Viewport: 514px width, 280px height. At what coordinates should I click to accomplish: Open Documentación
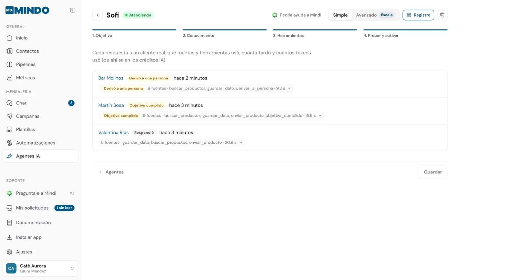click(x=40, y=223)
